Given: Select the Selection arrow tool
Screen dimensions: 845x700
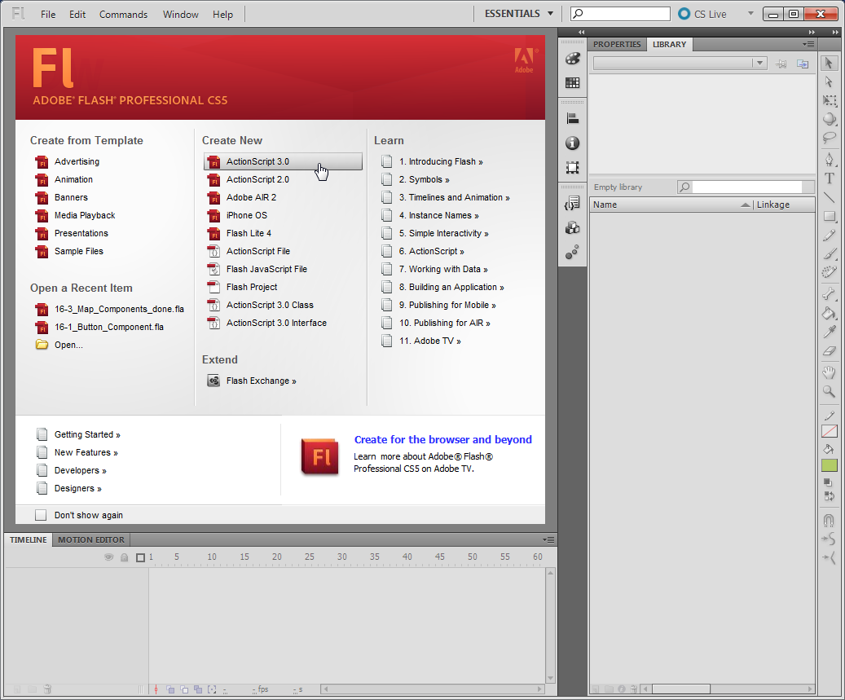Looking at the screenshot, I should click(829, 63).
